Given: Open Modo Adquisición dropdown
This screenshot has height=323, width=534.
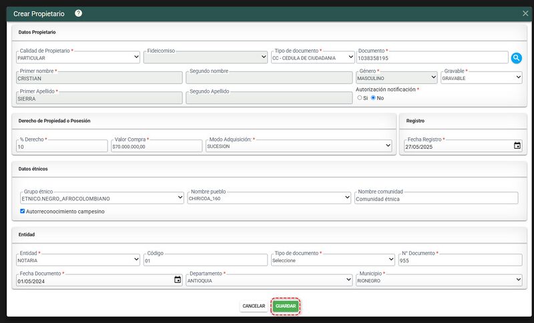Looking at the screenshot, I should coord(298,146).
